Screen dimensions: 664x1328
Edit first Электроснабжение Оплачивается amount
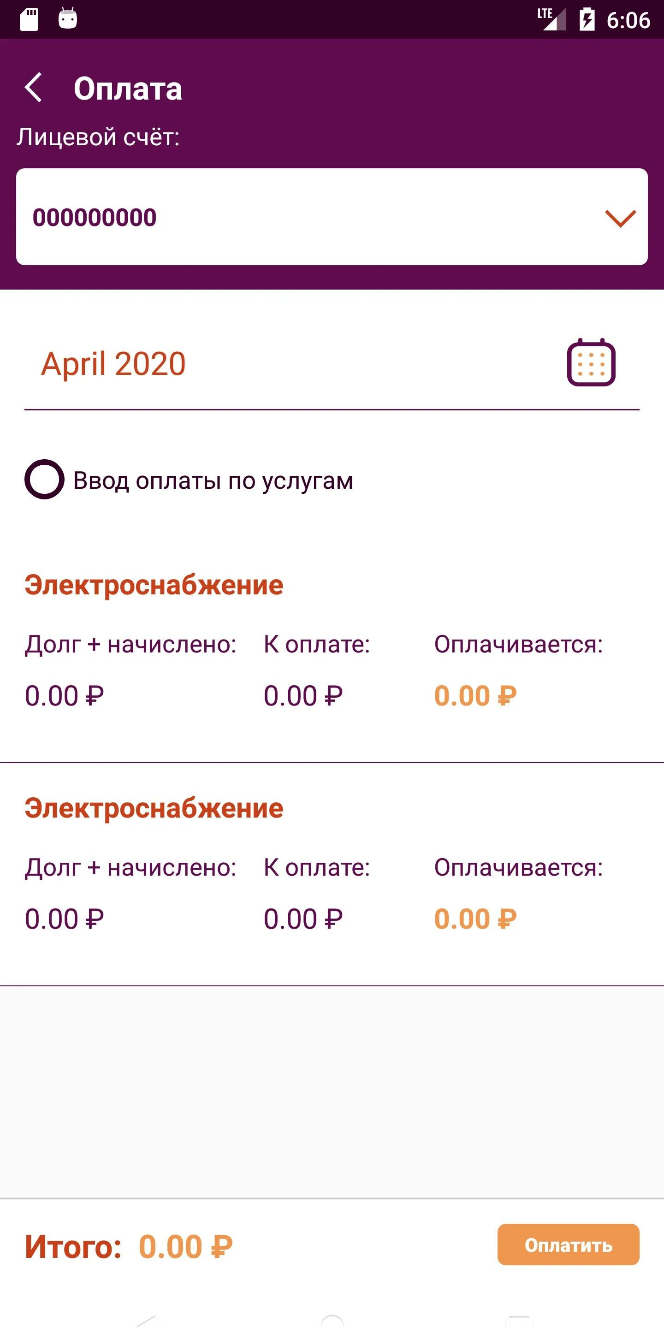[475, 696]
